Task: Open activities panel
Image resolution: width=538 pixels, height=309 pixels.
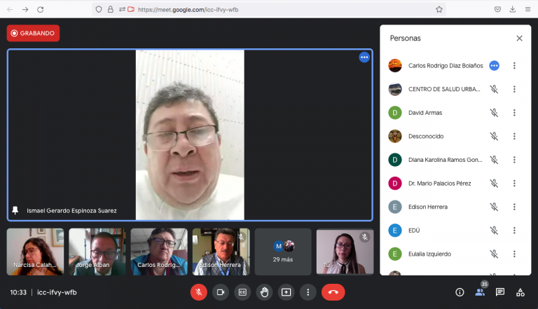Action: (x=520, y=292)
